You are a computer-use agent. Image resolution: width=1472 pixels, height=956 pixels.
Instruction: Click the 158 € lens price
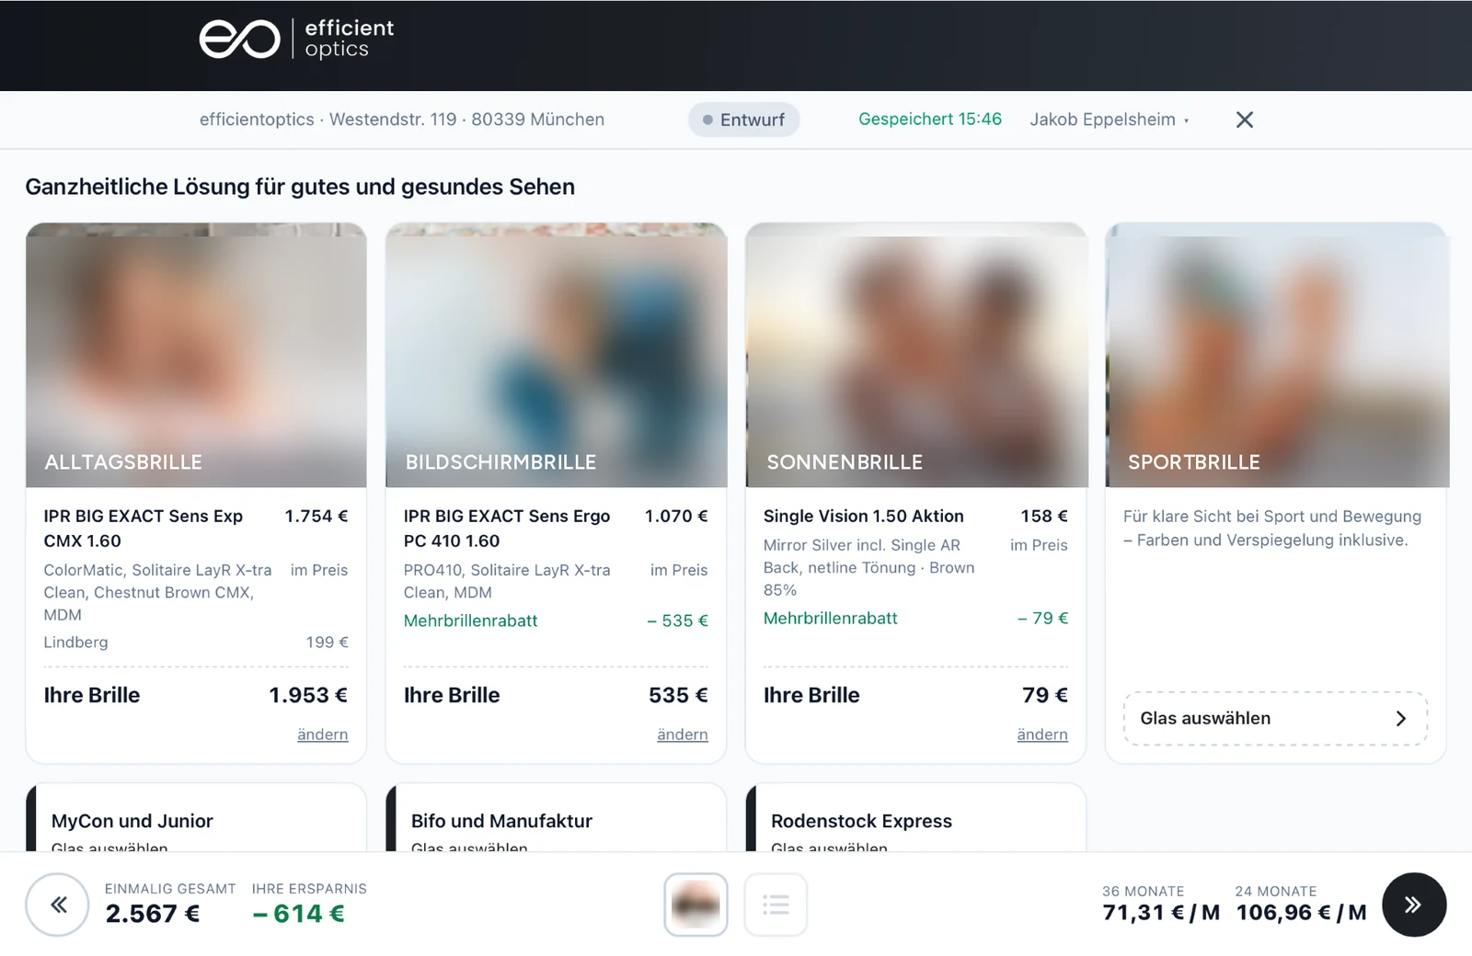point(1044,517)
